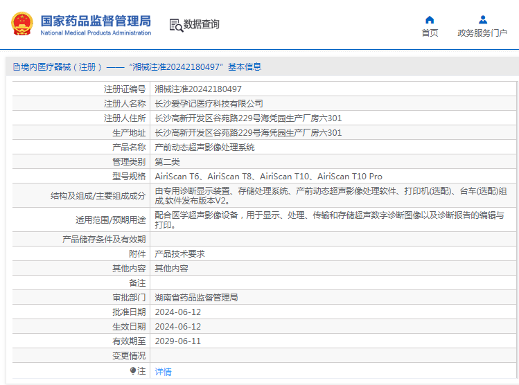Go to 首页 home page
The height and width of the screenshot is (385, 519).
coord(430,33)
